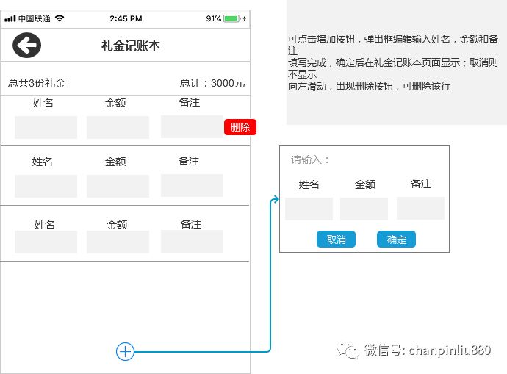Image resolution: width=507 pixels, height=374 pixels.
Task: Click first row's 金额 input box
Action: point(118,127)
